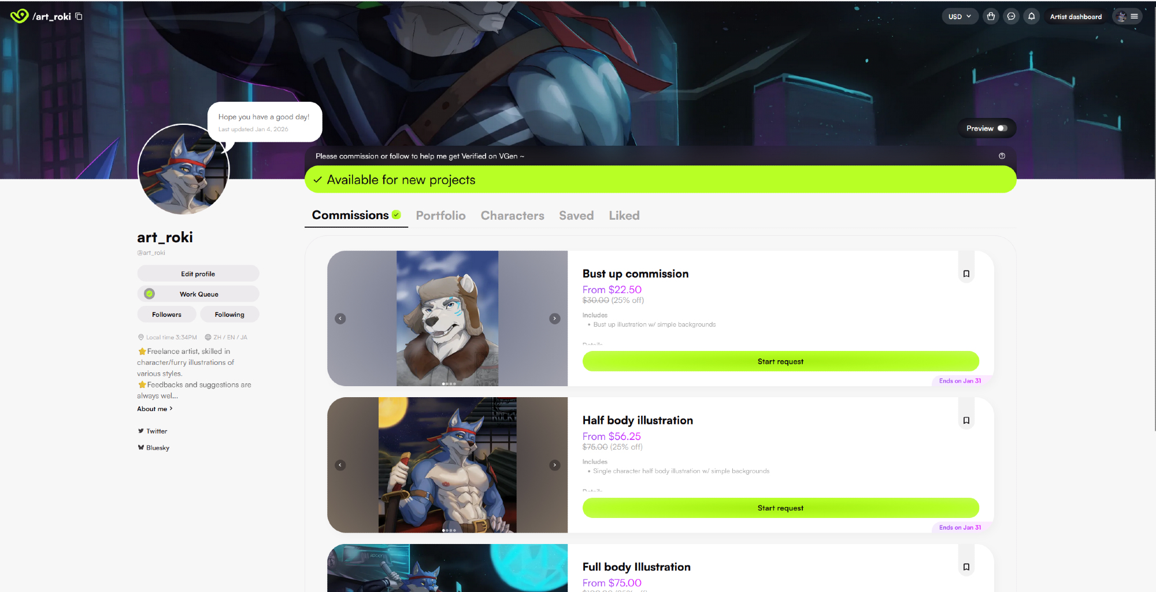Open the profile avatar hamburger menu
The image size is (1156, 592).
coord(1127,16)
